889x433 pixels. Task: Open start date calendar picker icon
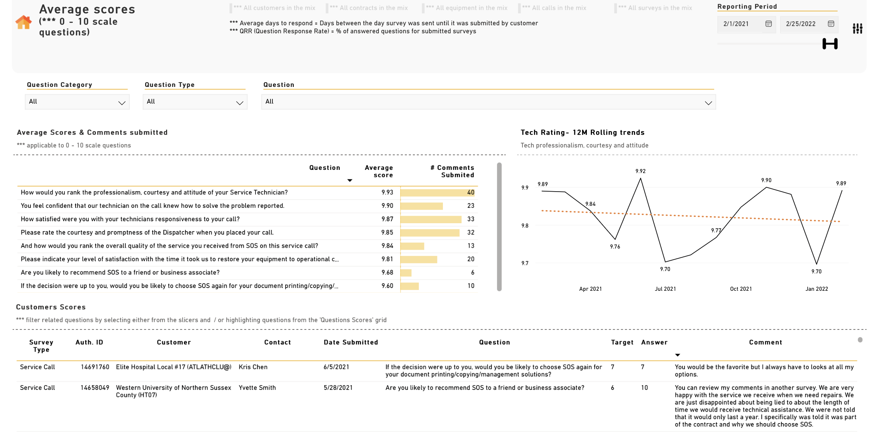click(x=768, y=24)
